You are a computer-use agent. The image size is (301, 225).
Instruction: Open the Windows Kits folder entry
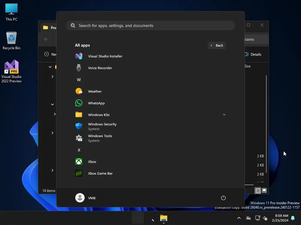coord(150,115)
